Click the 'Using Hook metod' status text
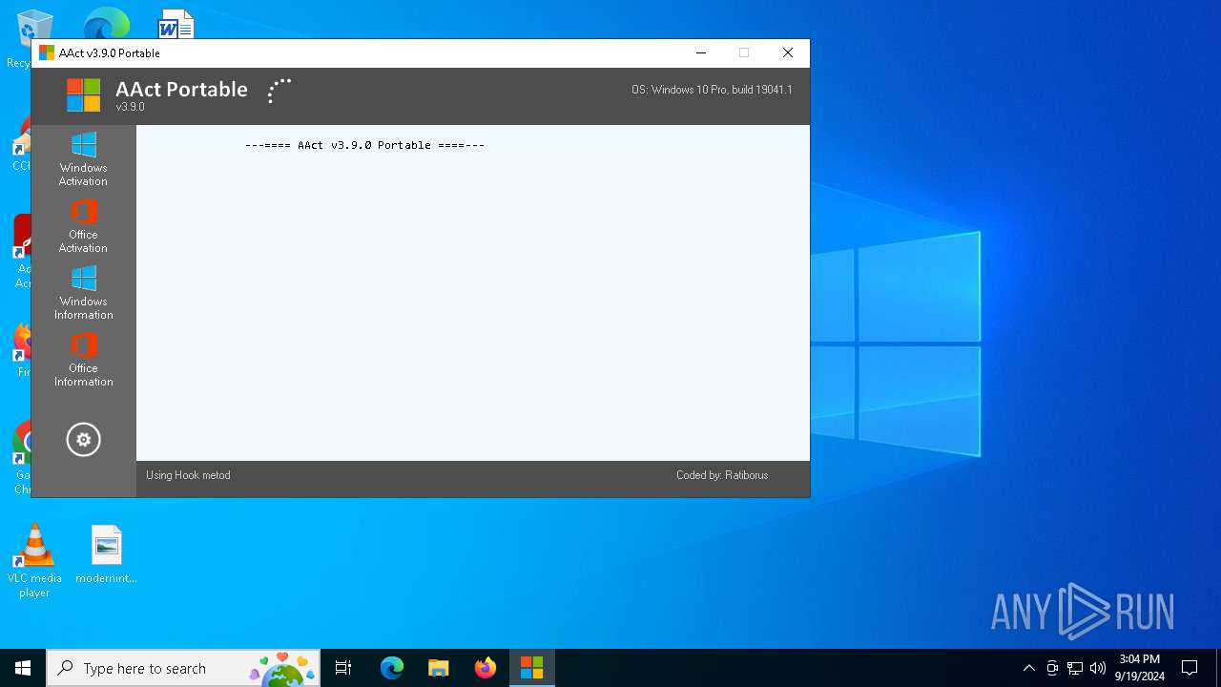This screenshot has width=1221, height=687. [x=188, y=475]
